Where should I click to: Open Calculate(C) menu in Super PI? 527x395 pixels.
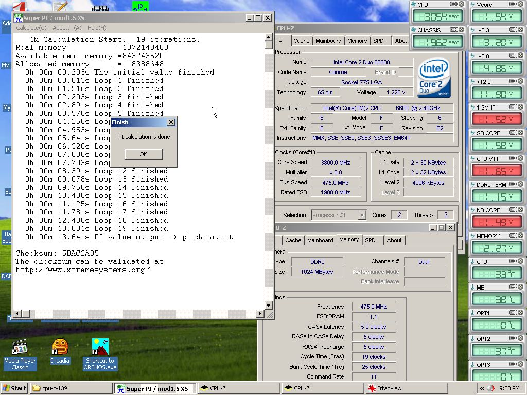coord(31,28)
